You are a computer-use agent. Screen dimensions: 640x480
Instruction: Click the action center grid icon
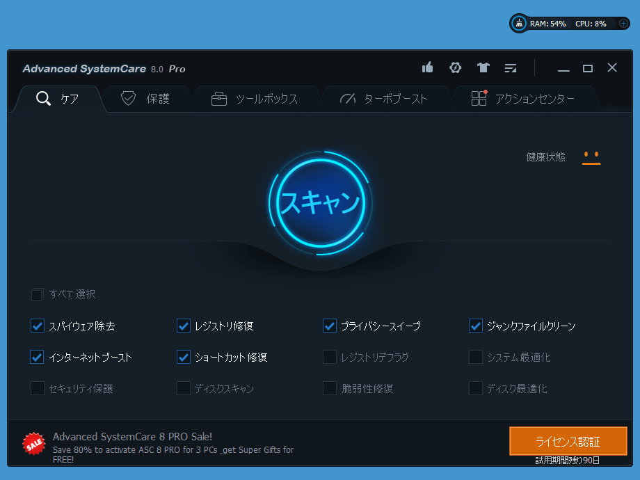click(x=479, y=98)
